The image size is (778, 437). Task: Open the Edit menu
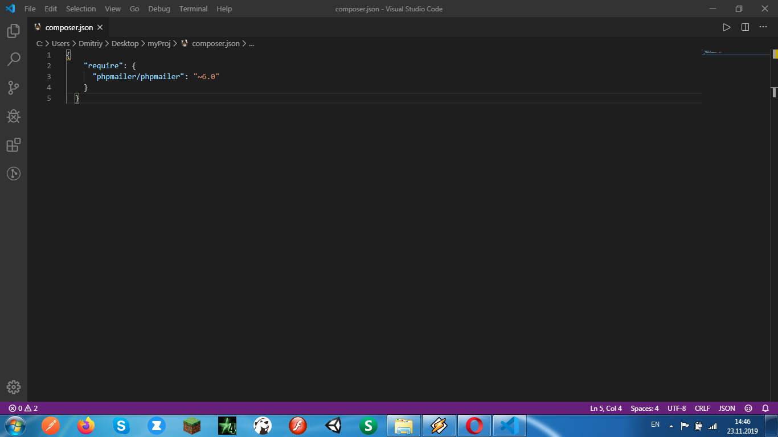[51, 9]
